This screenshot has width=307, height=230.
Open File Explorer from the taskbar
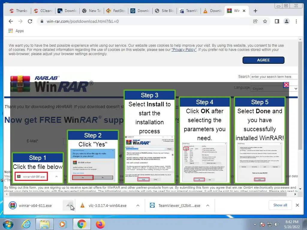click(x=44, y=224)
